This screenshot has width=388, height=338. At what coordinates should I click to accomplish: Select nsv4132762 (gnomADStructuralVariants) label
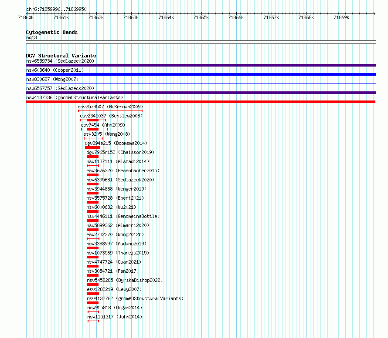click(135, 298)
